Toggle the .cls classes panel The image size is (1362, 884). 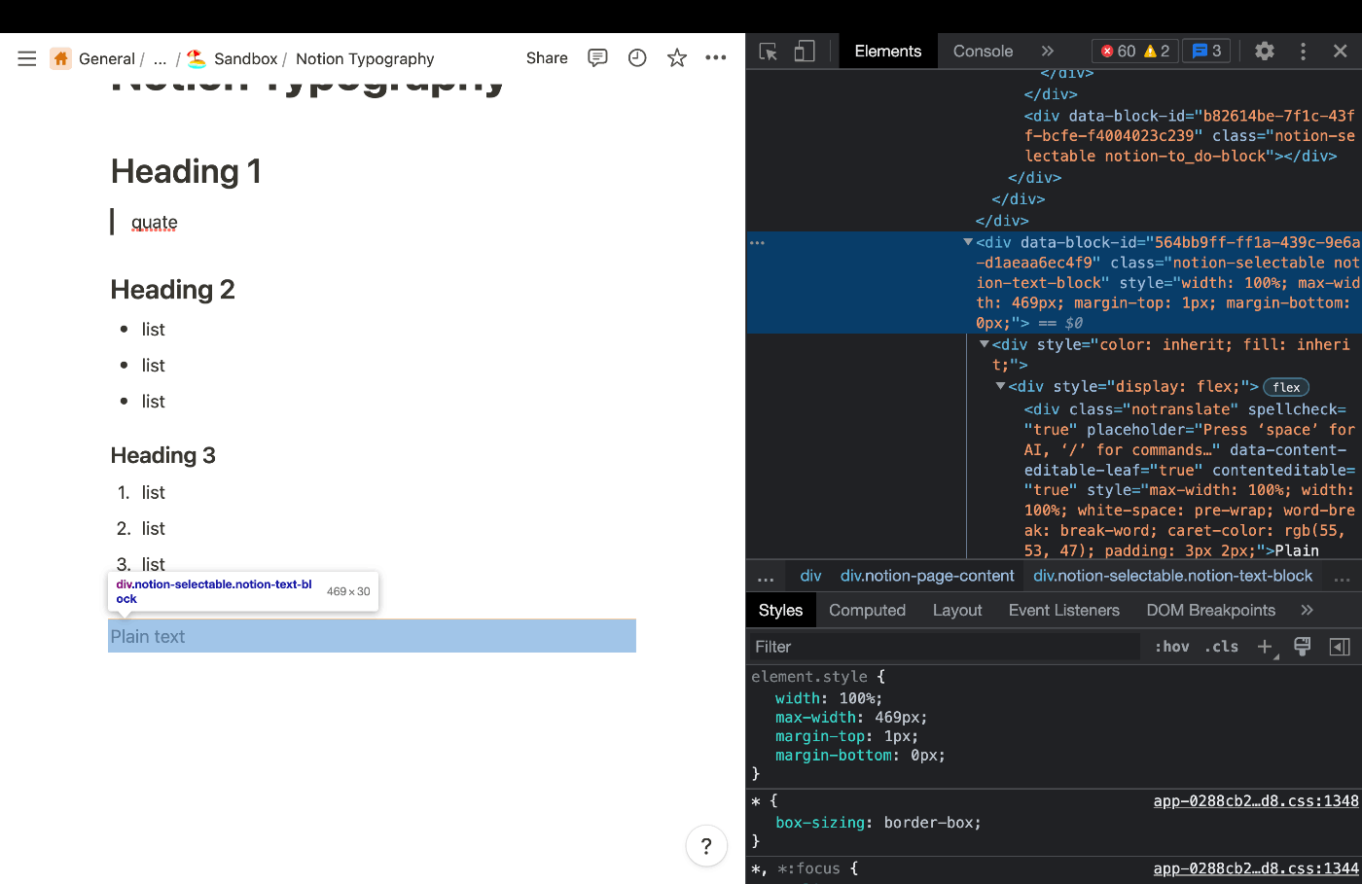tap(1222, 647)
